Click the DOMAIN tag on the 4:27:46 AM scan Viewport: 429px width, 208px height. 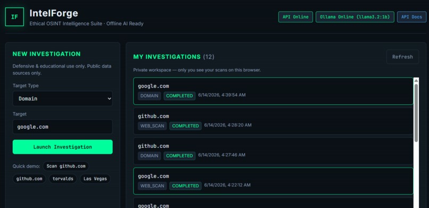tap(150, 156)
